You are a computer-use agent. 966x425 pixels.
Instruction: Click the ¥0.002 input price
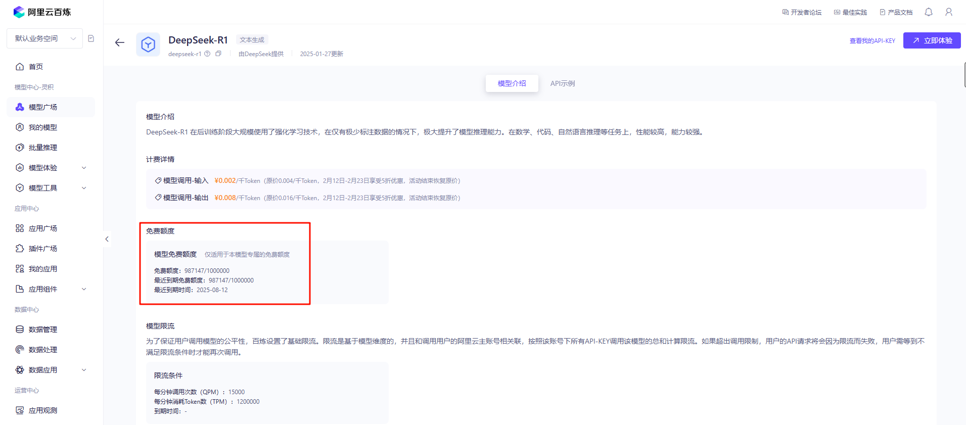pyautogui.click(x=225, y=180)
